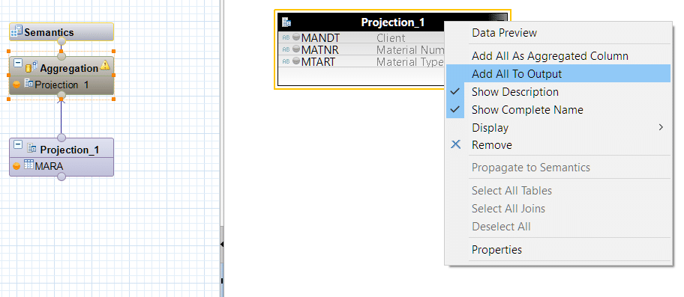Open the Display submenu arrow
The image size is (684, 297).
[x=661, y=127]
